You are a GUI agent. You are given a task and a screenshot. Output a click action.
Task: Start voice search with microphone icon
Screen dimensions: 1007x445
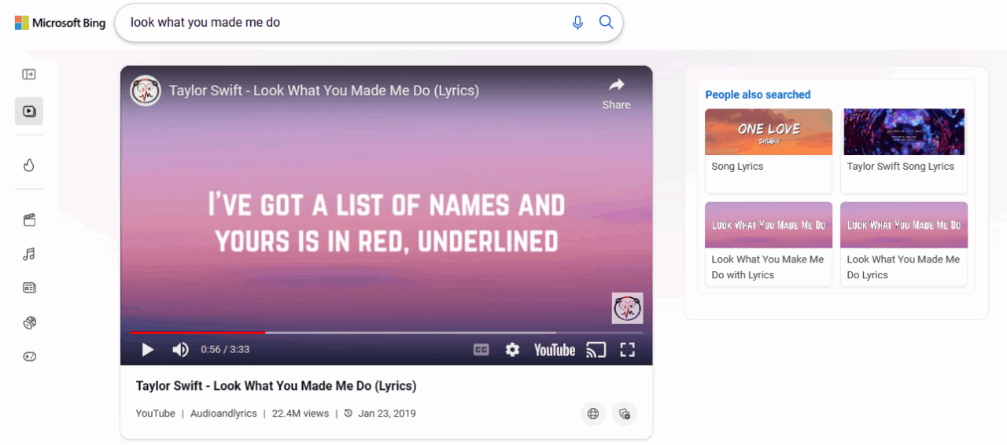577,22
